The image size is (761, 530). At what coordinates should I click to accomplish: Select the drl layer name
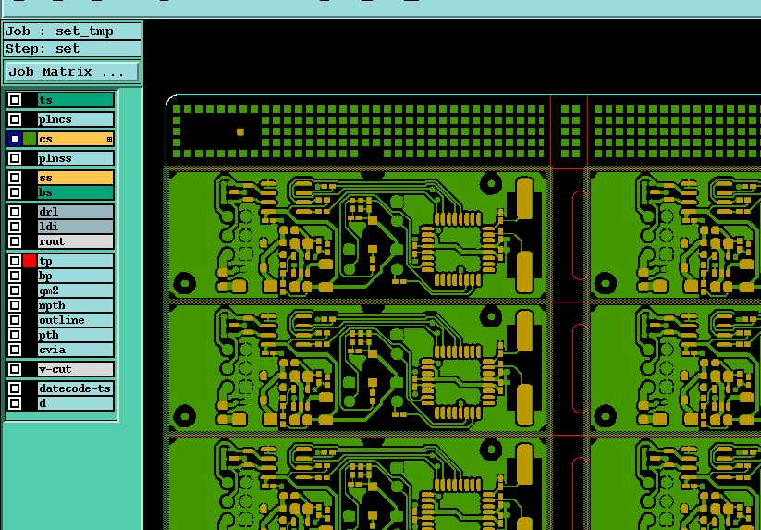[76, 212]
